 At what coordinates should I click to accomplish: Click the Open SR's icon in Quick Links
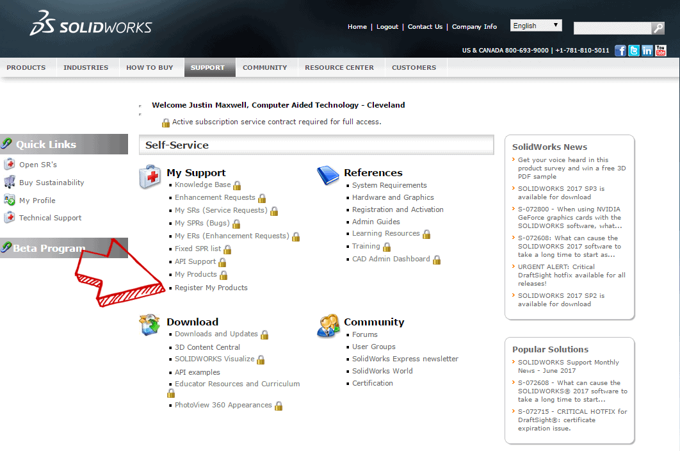(x=9, y=164)
